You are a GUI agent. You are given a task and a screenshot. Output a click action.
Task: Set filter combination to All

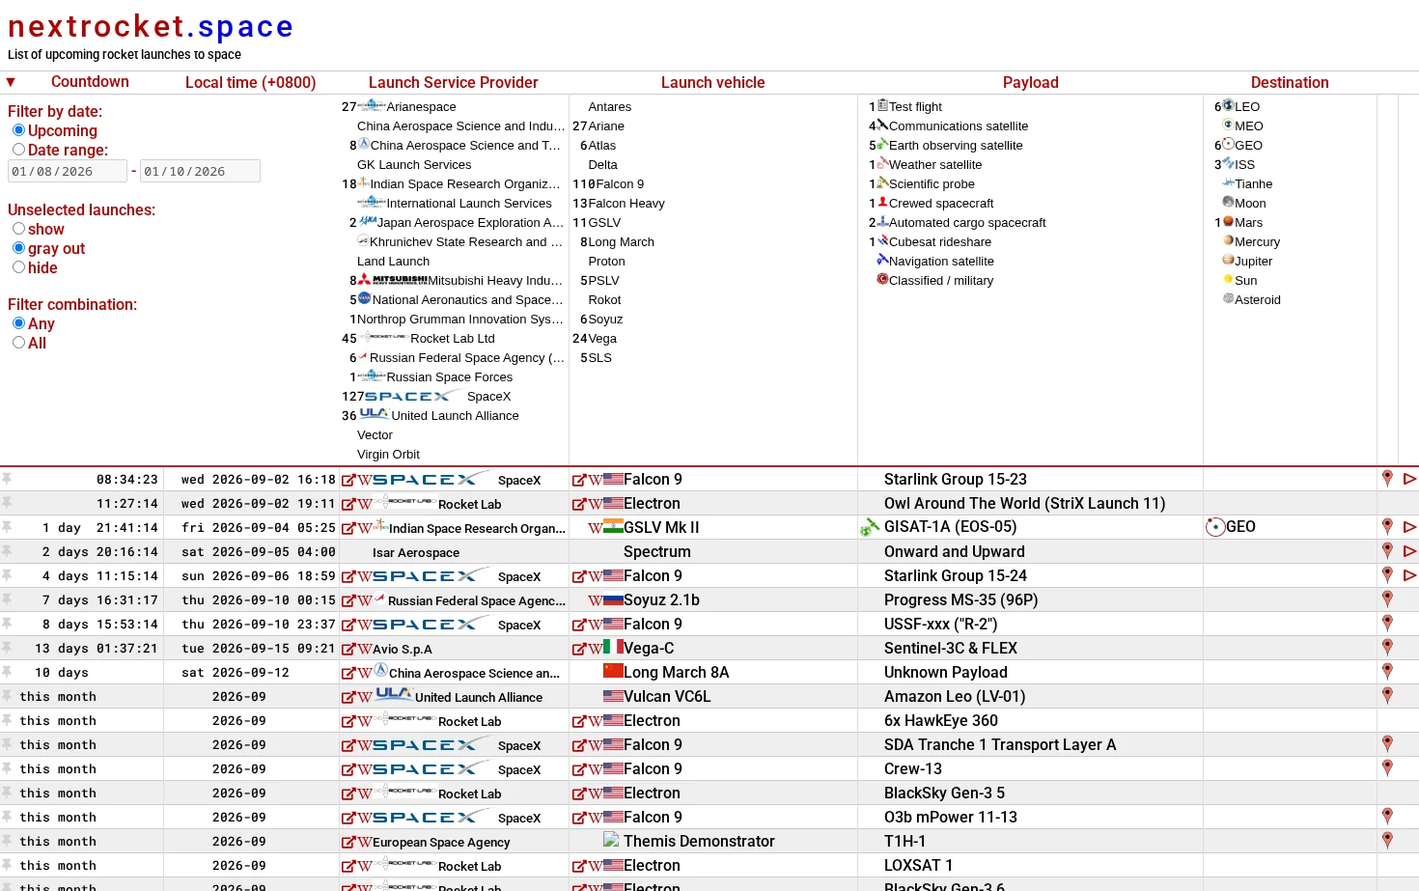click(x=18, y=343)
